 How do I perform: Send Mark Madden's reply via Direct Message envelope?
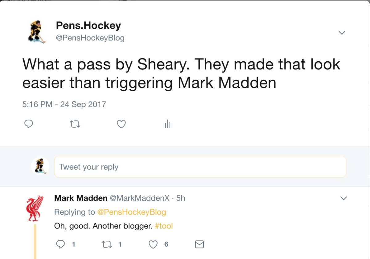pos(199,245)
